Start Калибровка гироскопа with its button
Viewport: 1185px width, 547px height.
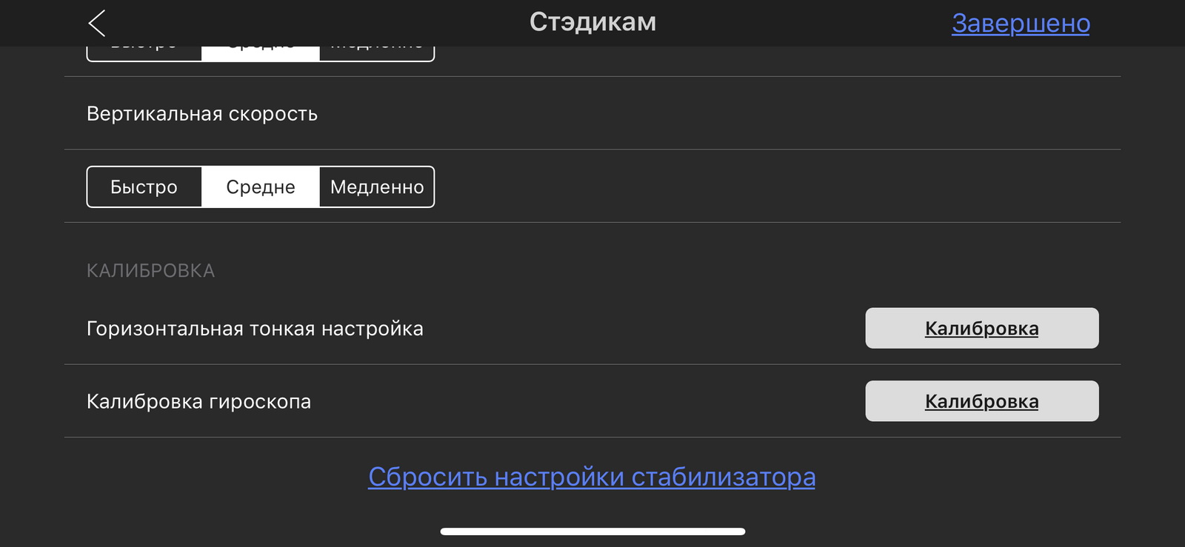(x=981, y=401)
